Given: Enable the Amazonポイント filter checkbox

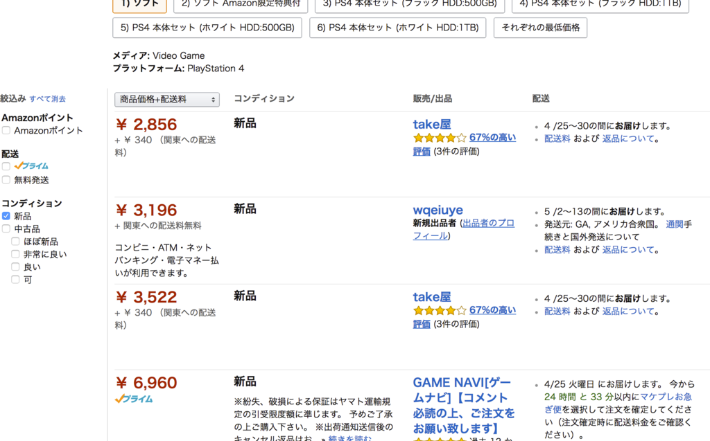Looking at the screenshot, I should (6, 131).
